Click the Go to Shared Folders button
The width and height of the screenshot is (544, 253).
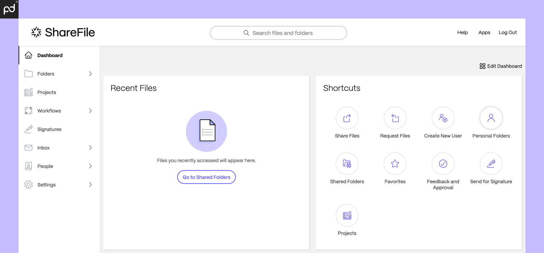[x=206, y=177]
